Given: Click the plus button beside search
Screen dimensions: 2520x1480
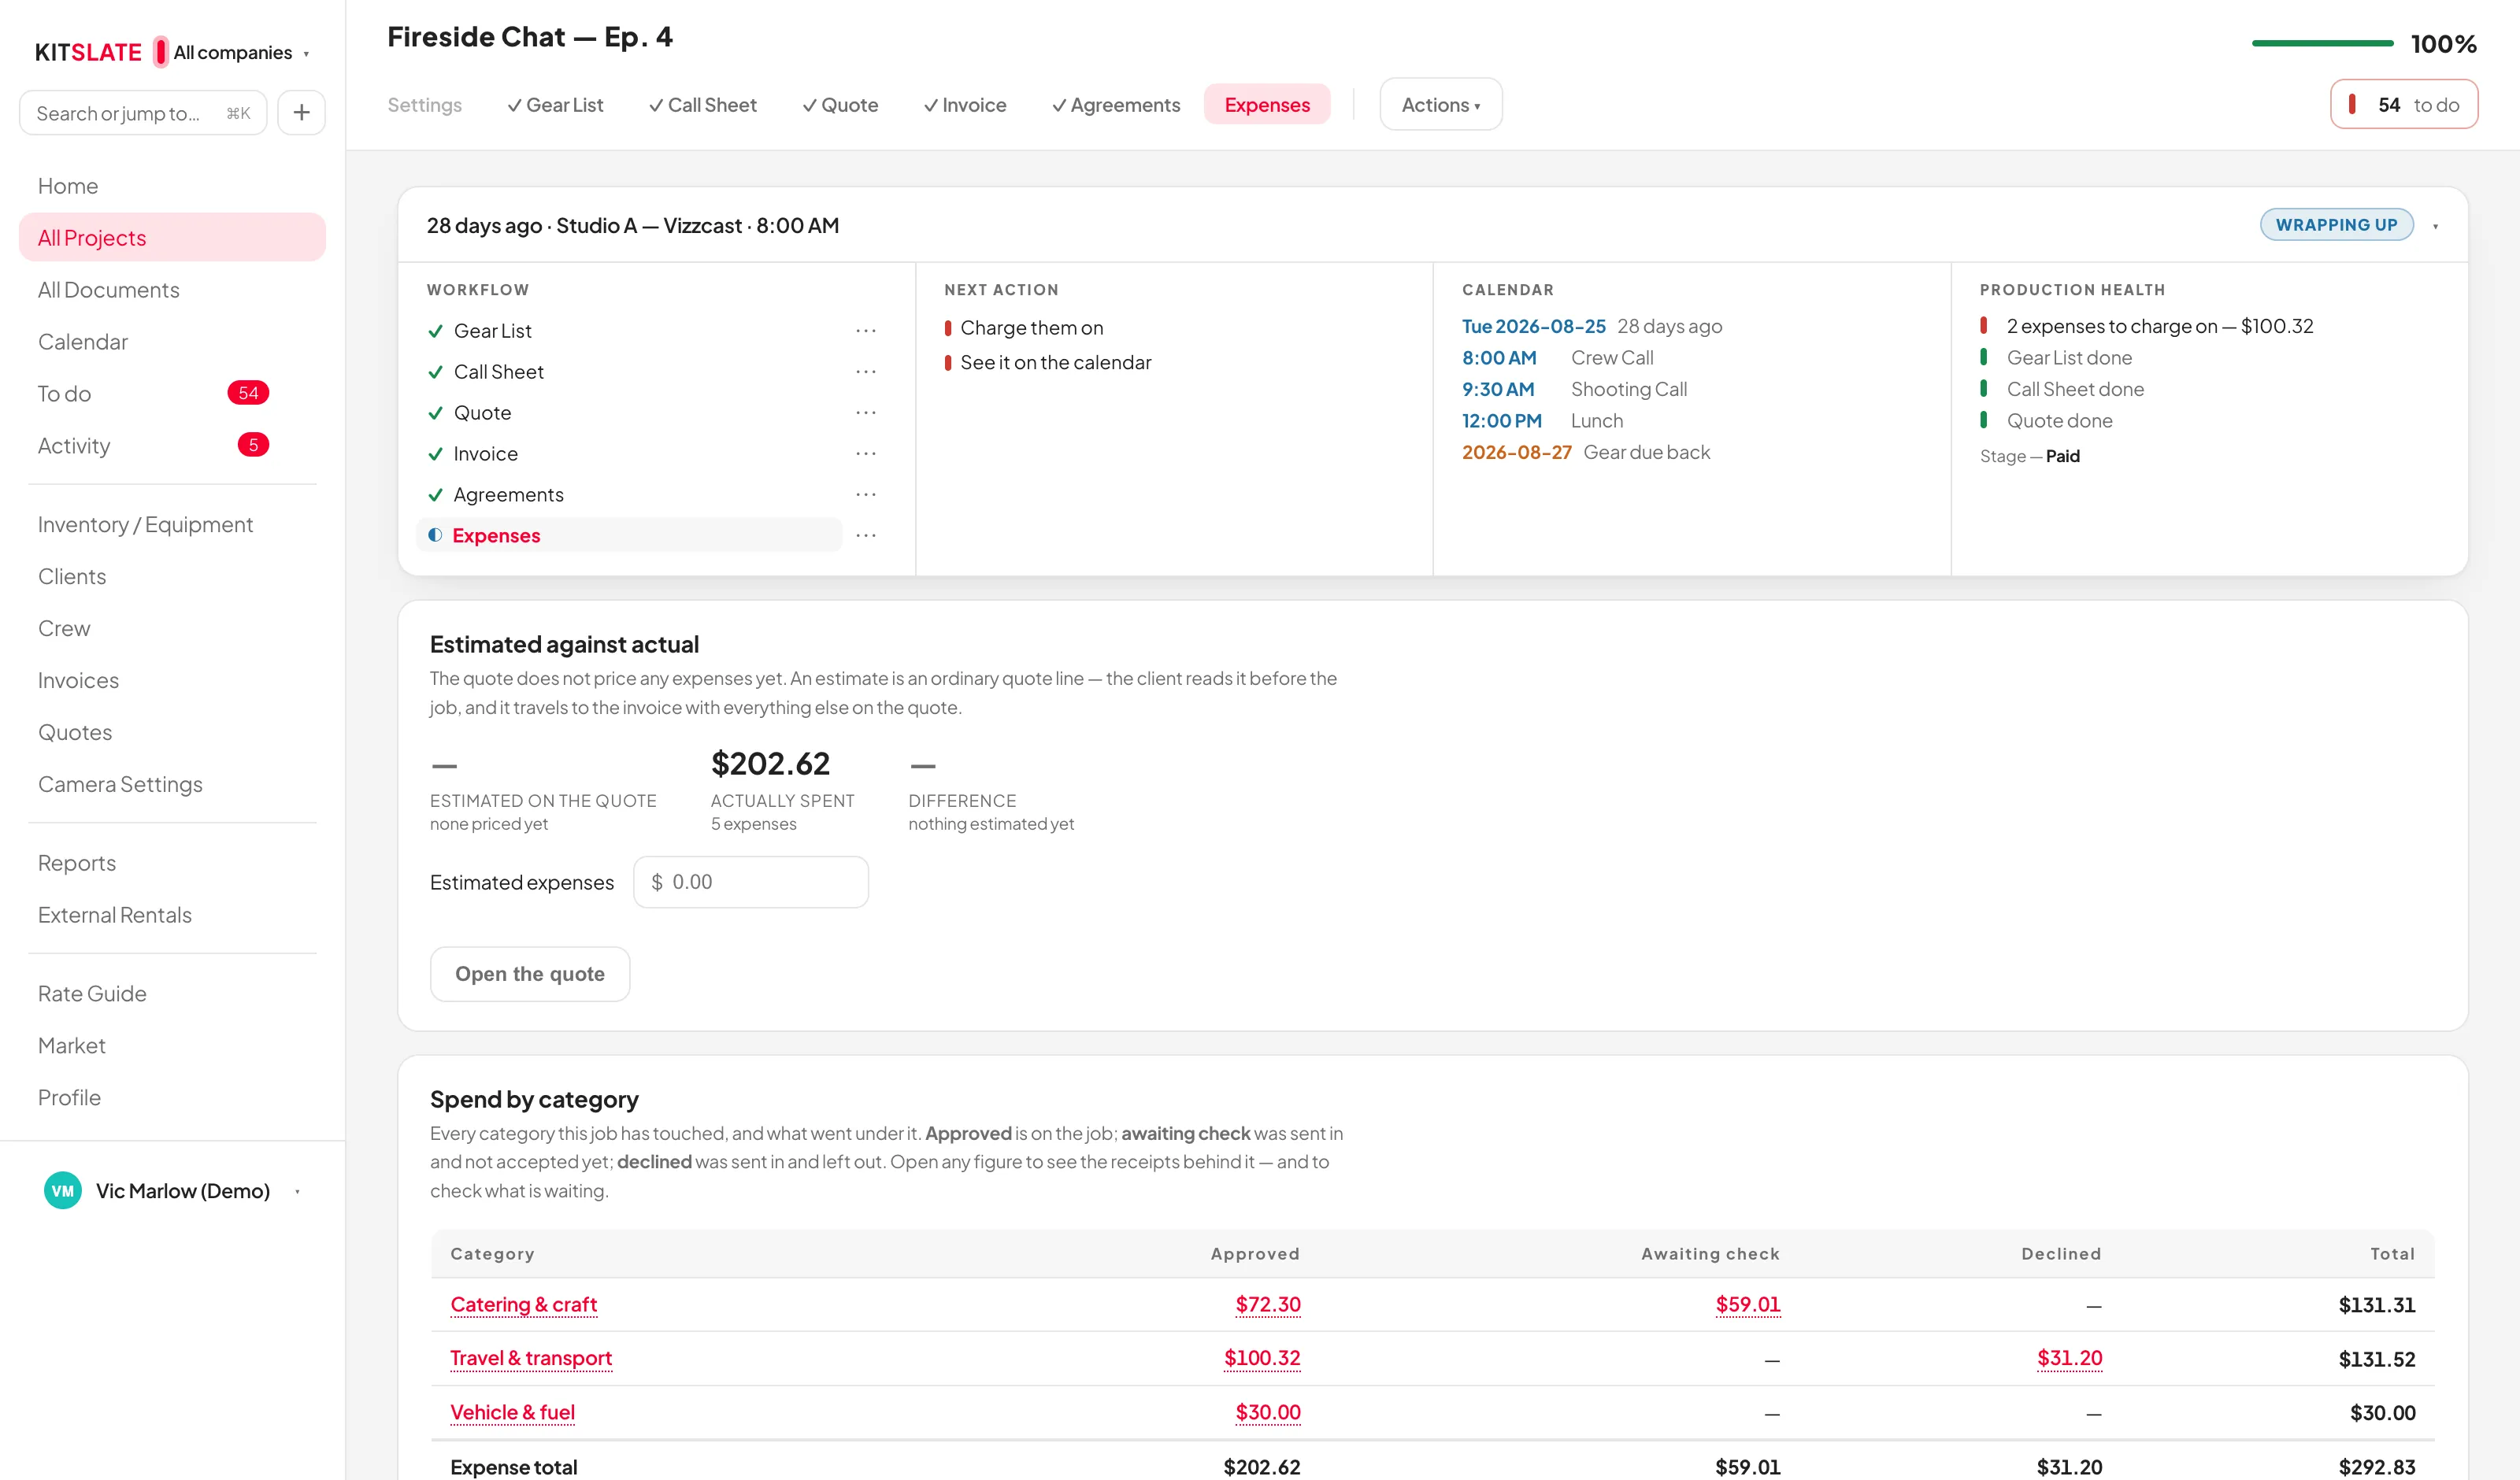Looking at the screenshot, I should 301,112.
